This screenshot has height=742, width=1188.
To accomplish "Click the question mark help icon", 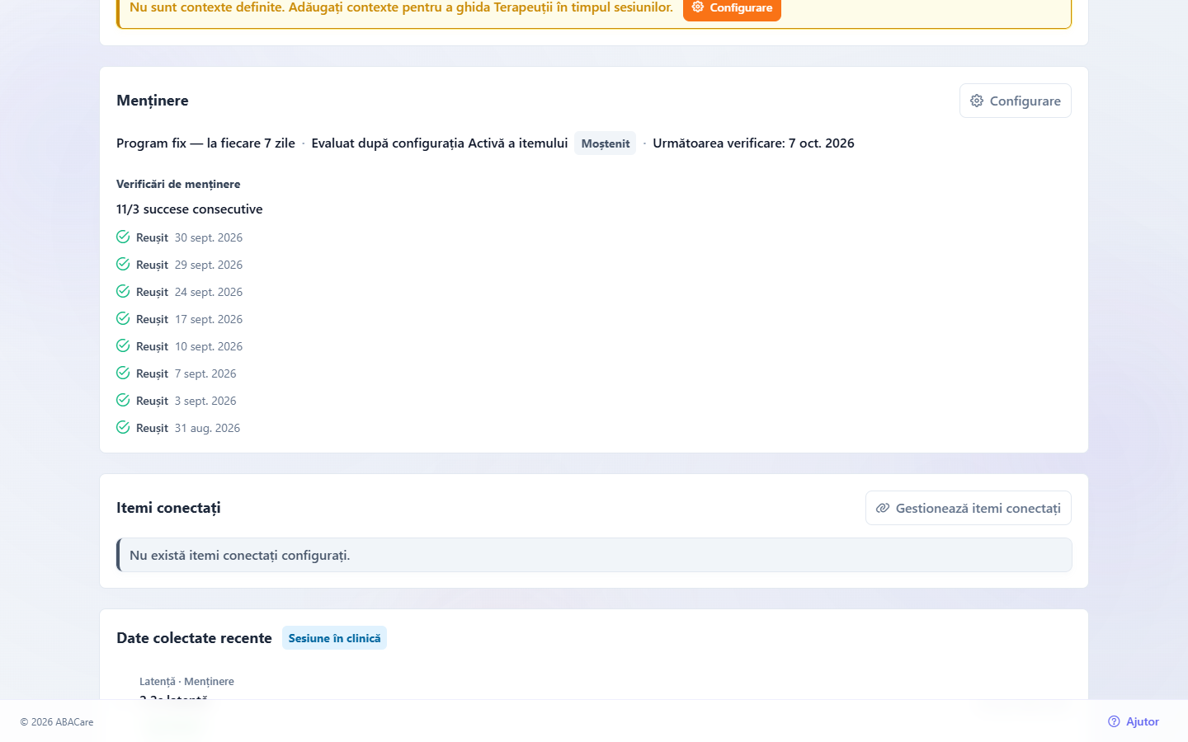I will (x=1114, y=721).
